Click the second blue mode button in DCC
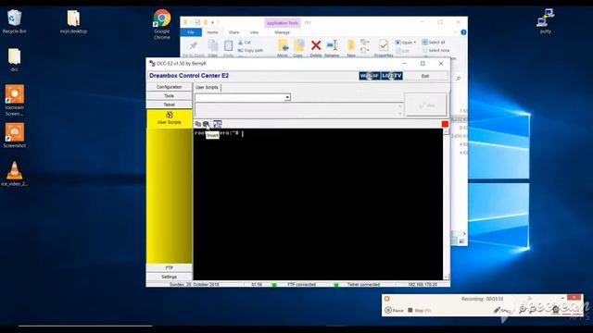 pos(392,76)
